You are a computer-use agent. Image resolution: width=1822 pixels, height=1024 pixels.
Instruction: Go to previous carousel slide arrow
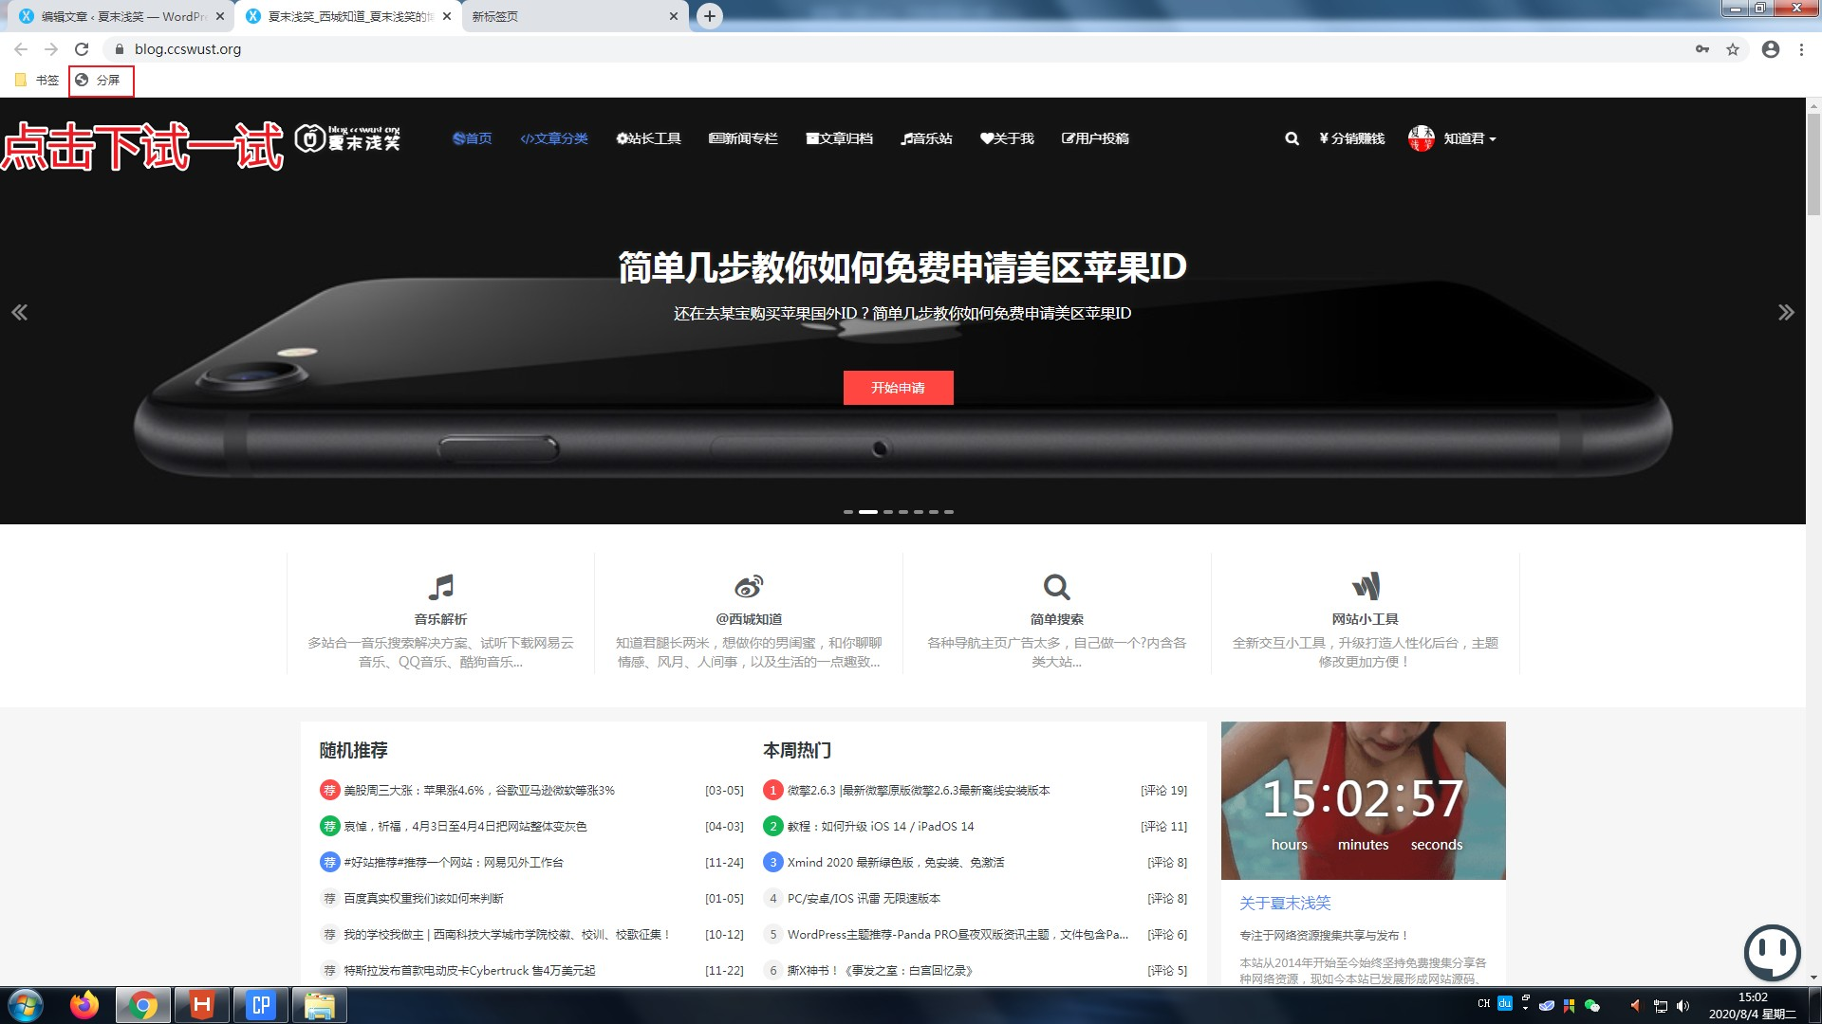tap(19, 312)
